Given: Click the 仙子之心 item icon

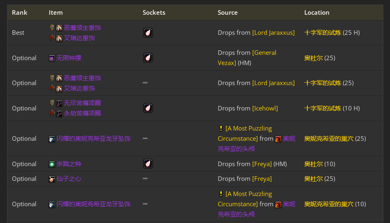Looking at the screenshot, I should 52,179.
